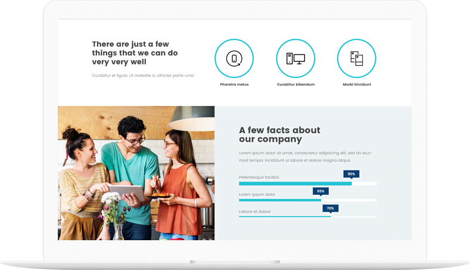470x270 pixels.
Task: Click the 65% percentage badge
Action: (320, 191)
